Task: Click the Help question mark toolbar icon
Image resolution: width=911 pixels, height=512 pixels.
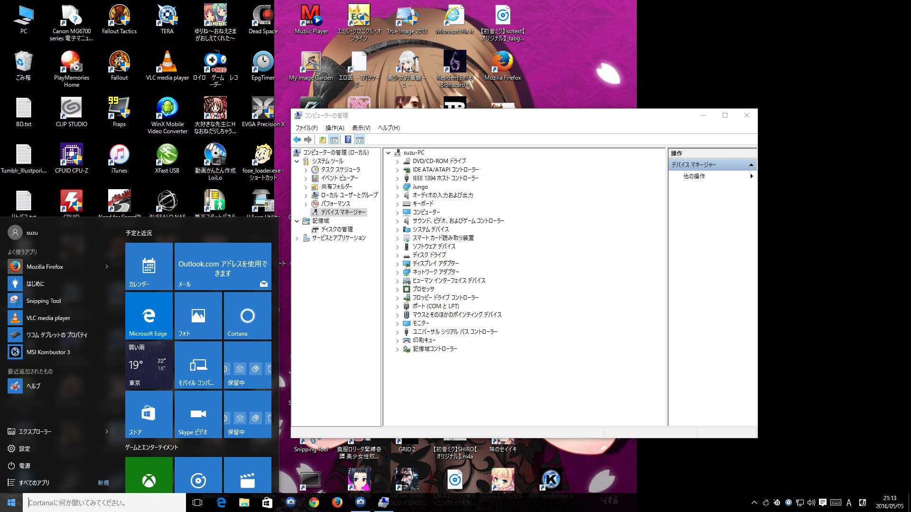Action: click(x=348, y=140)
